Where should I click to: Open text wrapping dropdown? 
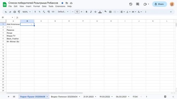tap(134, 12)
